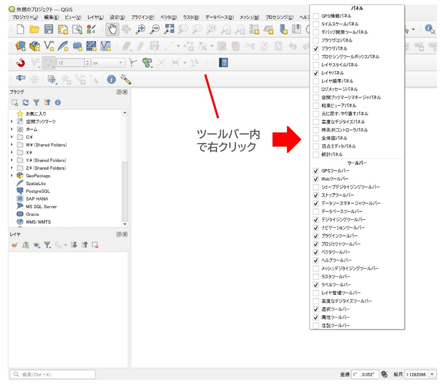The width and height of the screenshot is (447, 384).
Task: Close the ブラウザ panel
Action: pos(125,92)
